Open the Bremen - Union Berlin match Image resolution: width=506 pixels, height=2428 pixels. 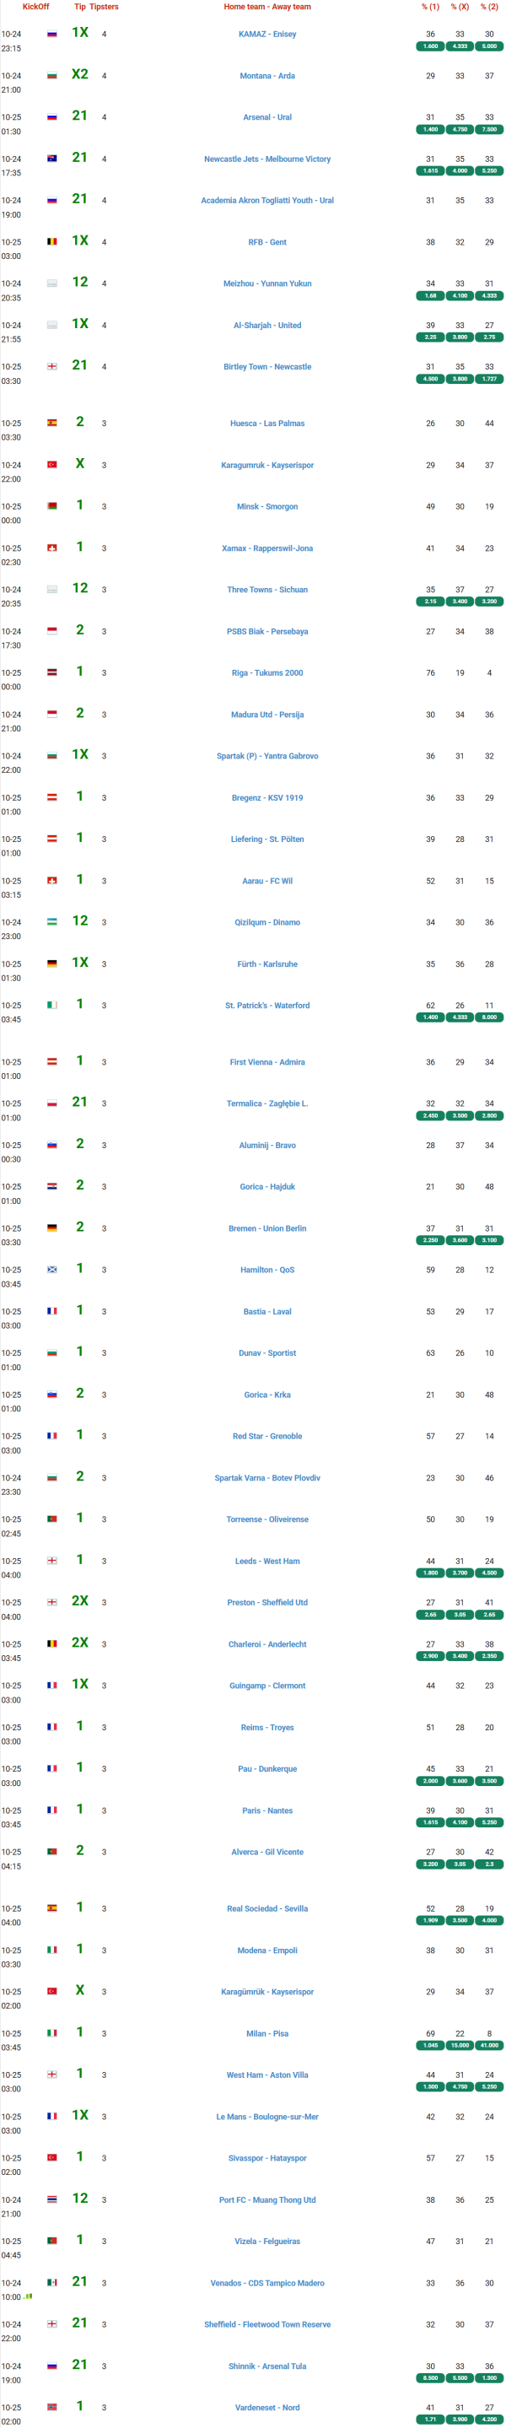coord(266,1228)
